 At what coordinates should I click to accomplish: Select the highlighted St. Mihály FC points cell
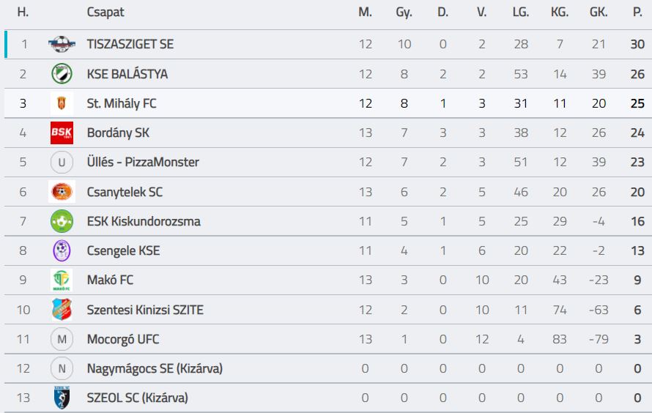click(637, 103)
